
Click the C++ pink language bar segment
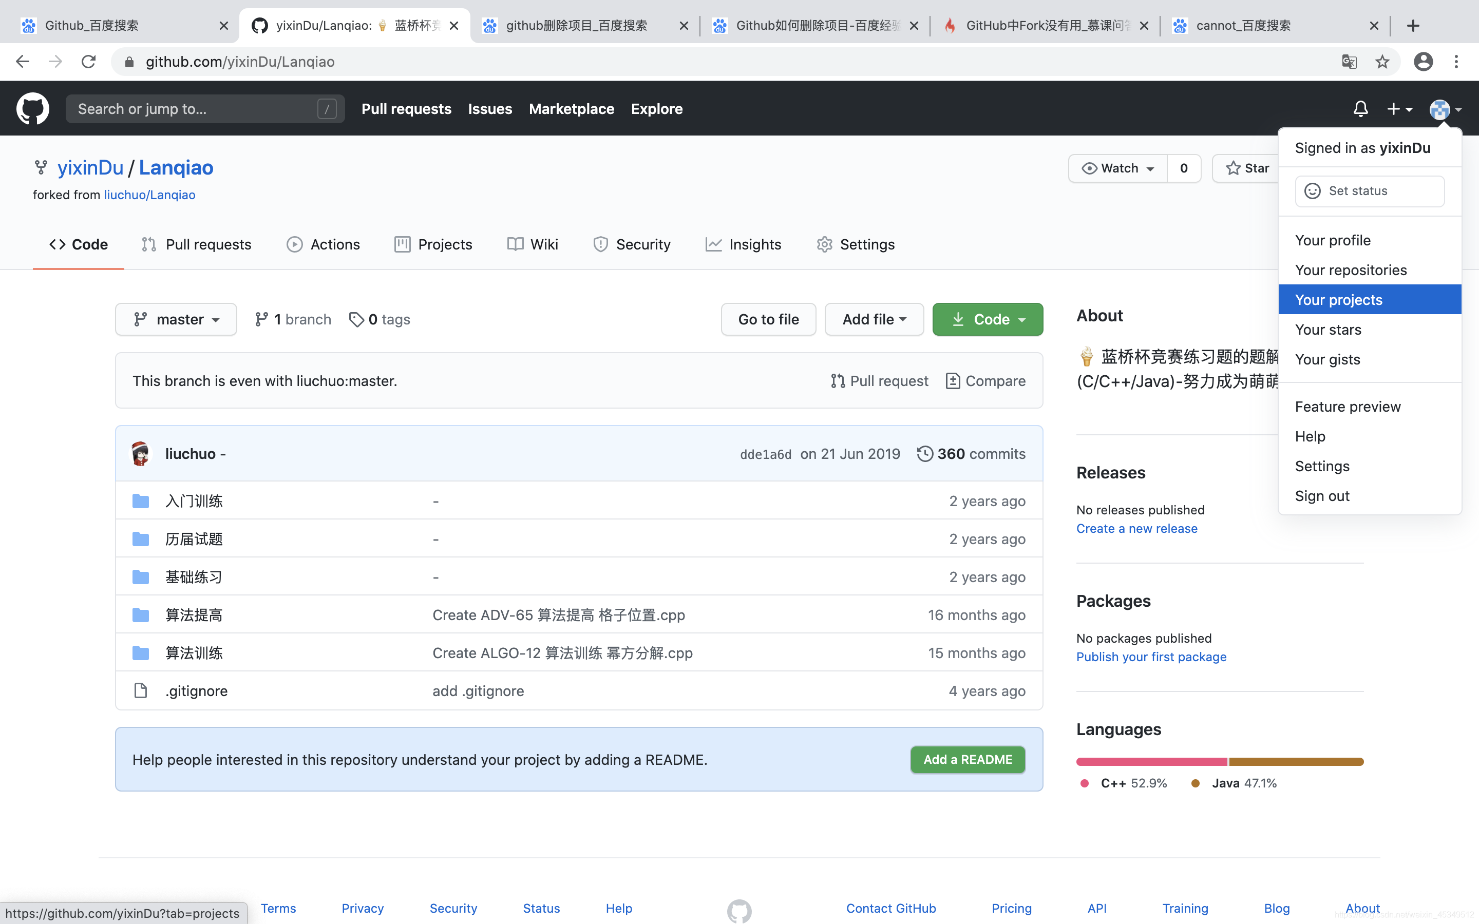click(1152, 761)
